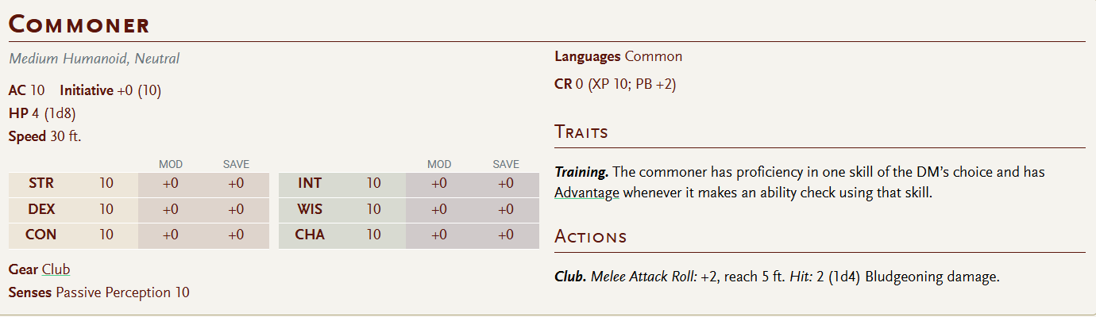Click the underlined Advantage link
The height and width of the screenshot is (317, 1096).
[x=586, y=193]
